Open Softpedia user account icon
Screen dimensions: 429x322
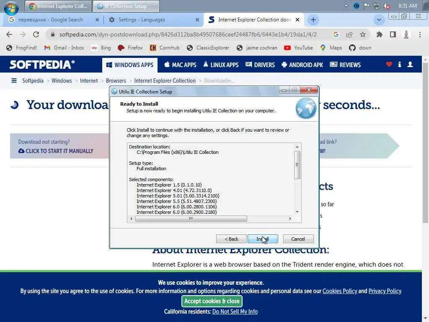pyautogui.click(x=410, y=64)
